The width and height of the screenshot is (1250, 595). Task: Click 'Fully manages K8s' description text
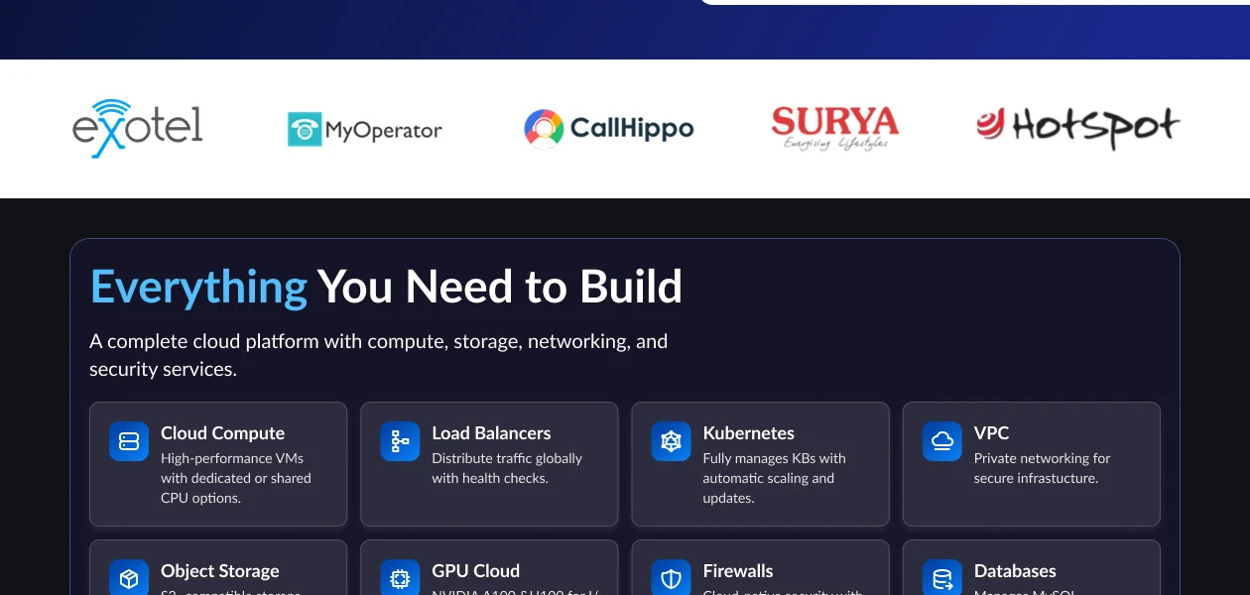click(774, 478)
